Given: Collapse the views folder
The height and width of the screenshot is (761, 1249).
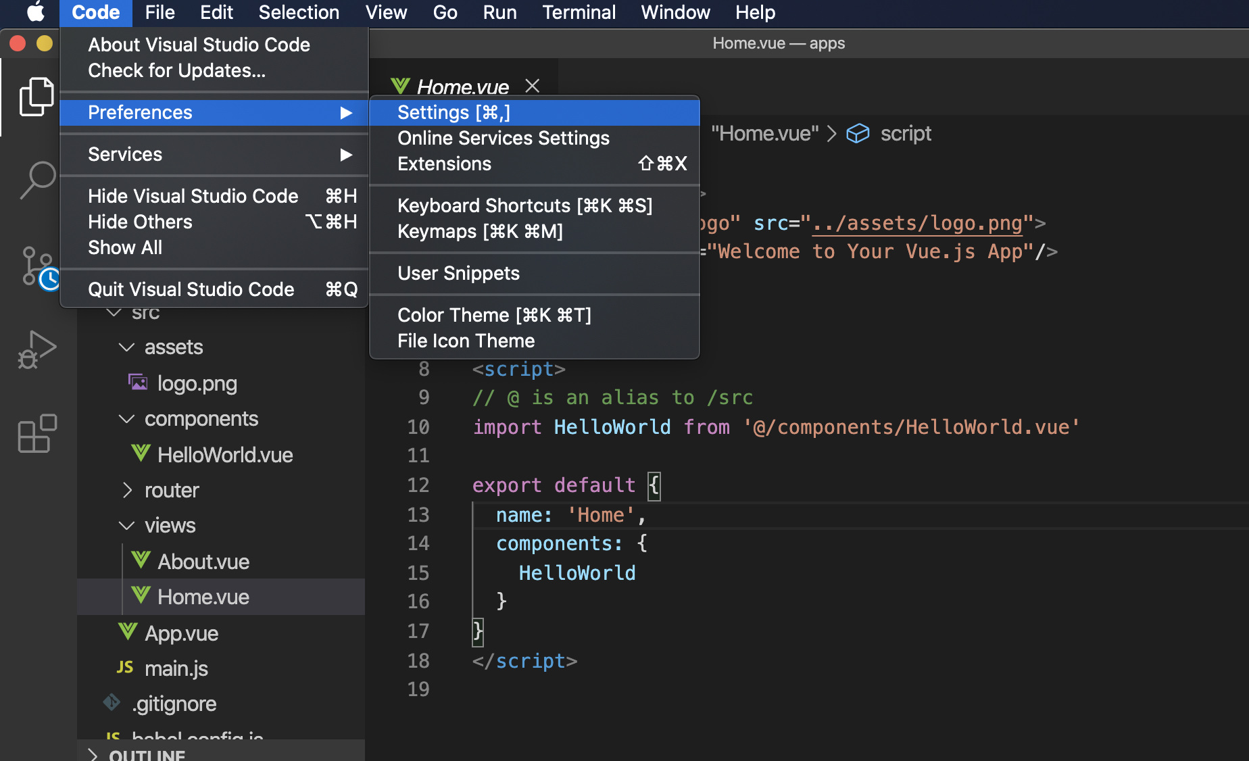Looking at the screenshot, I should [x=126, y=526].
